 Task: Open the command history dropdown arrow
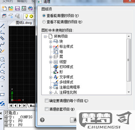pyautogui.click(x=1, y=119)
